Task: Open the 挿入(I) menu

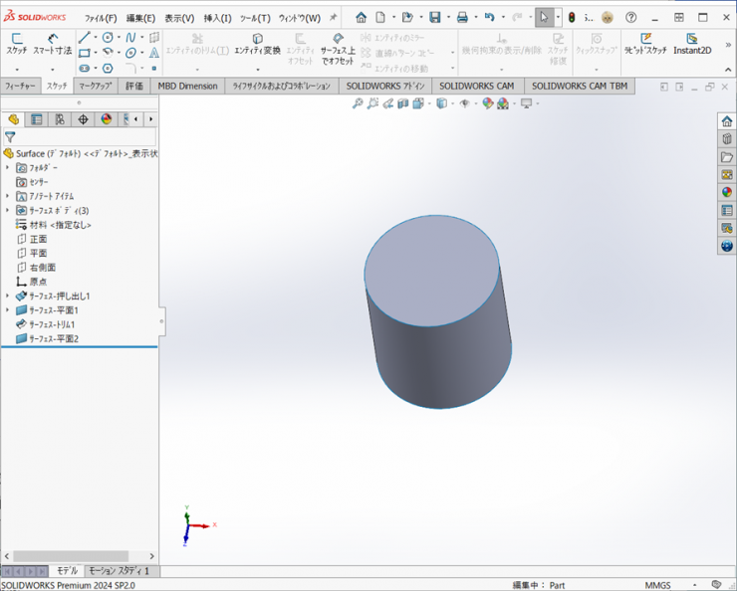Action: click(217, 18)
